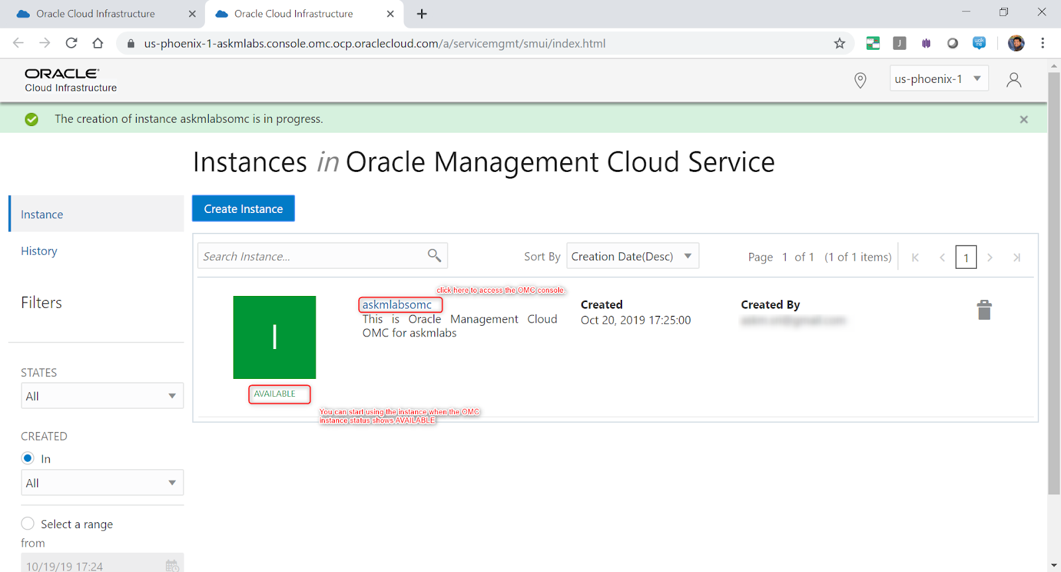This screenshot has height=572, width=1061.
Task: Delete instance askmlabsomc with trash icon
Action: click(984, 310)
